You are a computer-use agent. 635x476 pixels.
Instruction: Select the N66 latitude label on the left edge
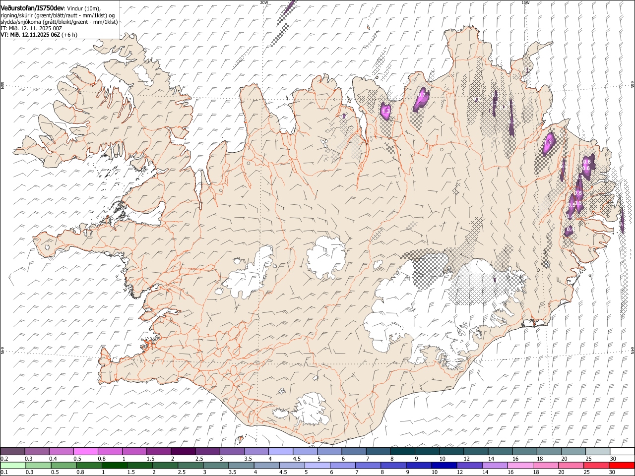(2, 86)
